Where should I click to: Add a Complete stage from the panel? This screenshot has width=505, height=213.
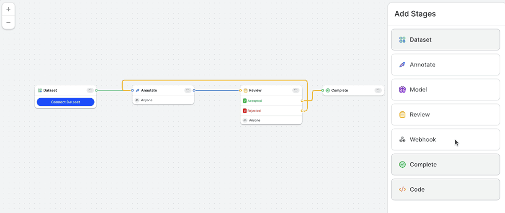coord(445,165)
